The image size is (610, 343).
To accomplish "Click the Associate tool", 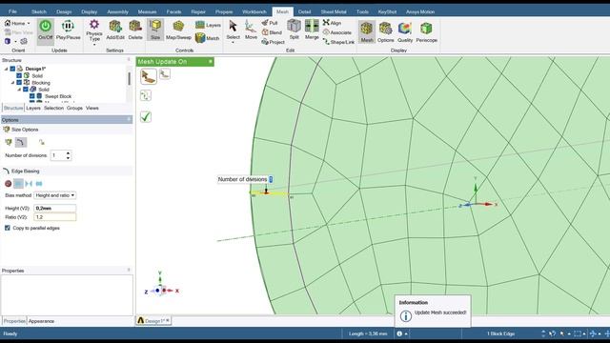I will tap(336, 32).
